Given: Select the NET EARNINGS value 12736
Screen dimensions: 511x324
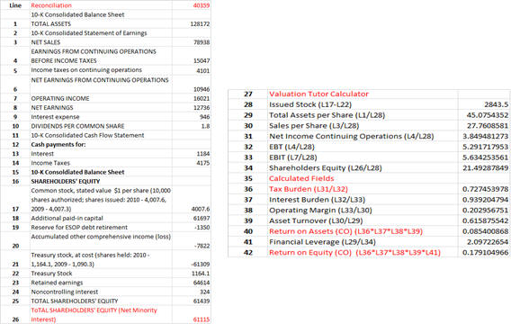Looking at the screenshot, I should (x=192, y=108).
